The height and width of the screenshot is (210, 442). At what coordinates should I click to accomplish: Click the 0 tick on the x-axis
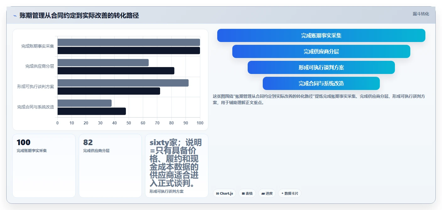pyautogui.click(x=57, y=123)
